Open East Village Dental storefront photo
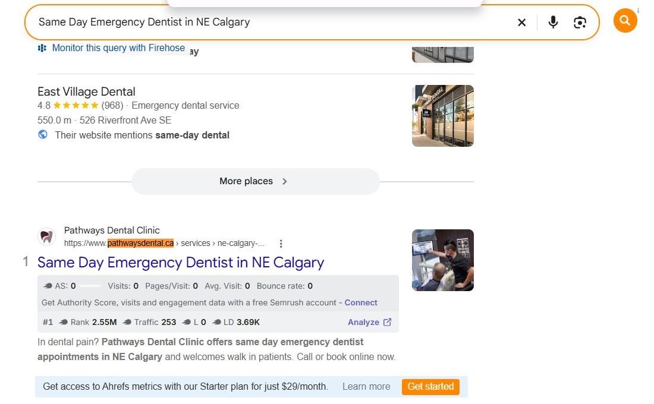This screenshot has height=404, width=654. click(x=442, y=116)
